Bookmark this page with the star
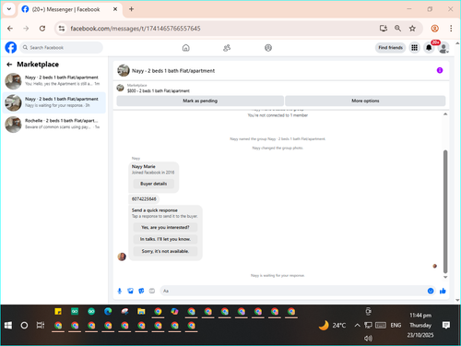Image resolution: width=461 pixels, height=346 pixels. [x=412, y=29]
